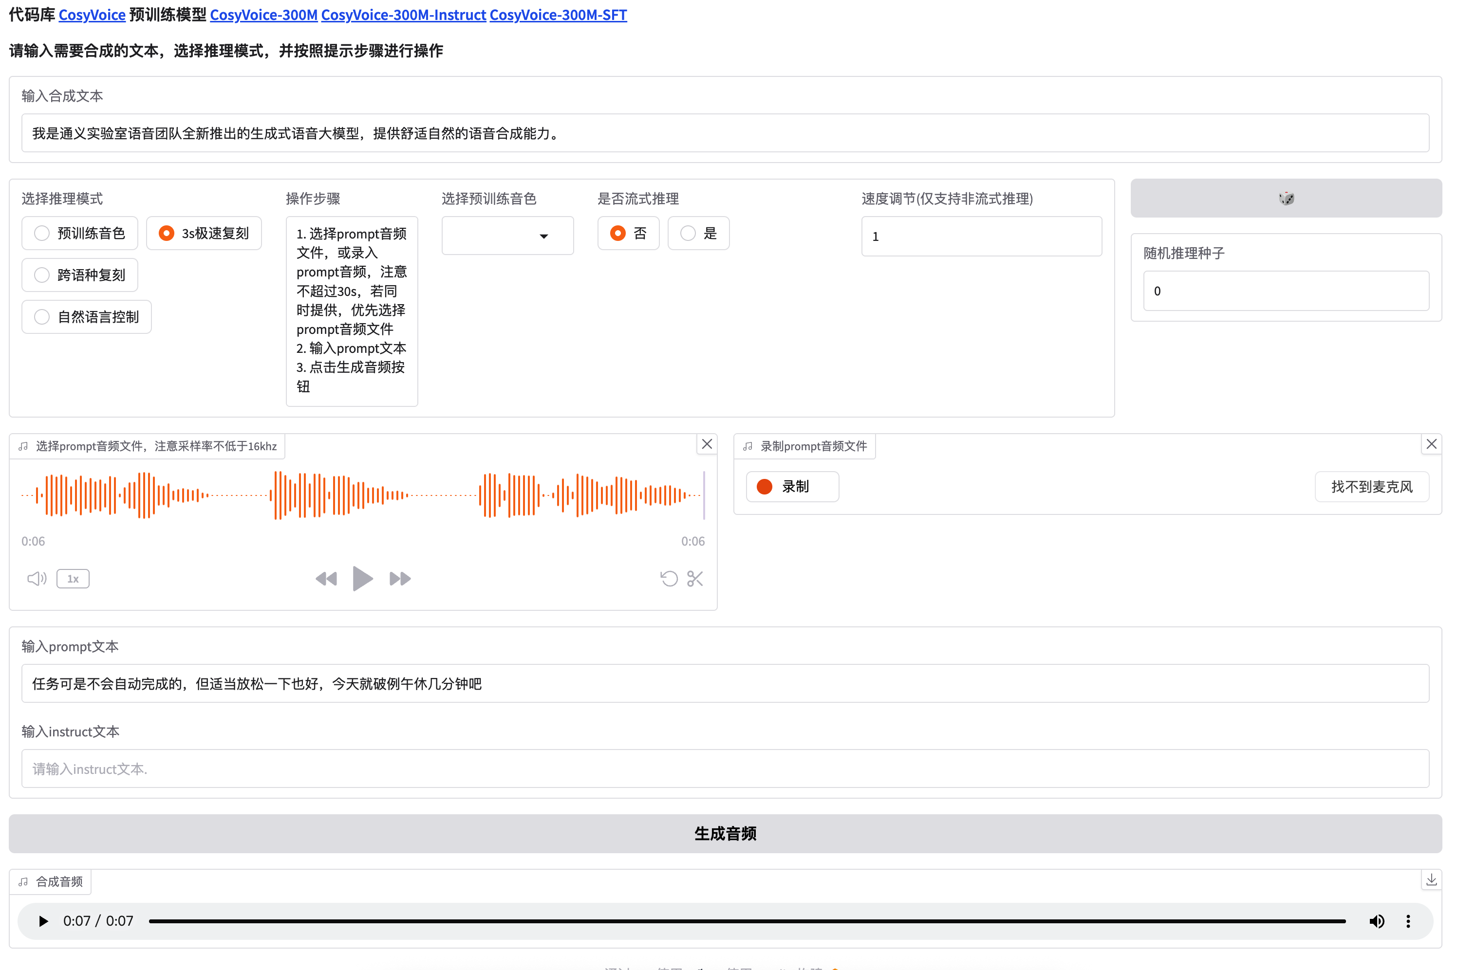1458x970 pixels.
Task: Click the 录制 record button
Action: point(792,486)
